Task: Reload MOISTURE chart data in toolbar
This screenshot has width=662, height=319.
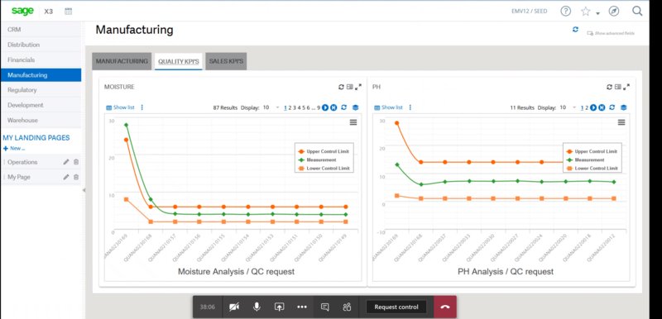Action: coord(343,107)
